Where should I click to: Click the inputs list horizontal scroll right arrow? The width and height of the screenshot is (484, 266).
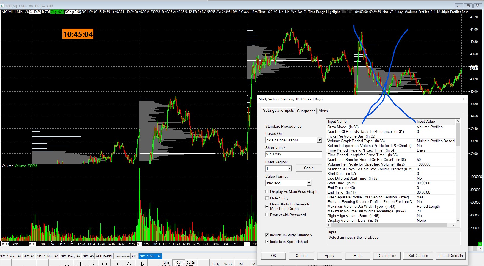pyautogui.click(x=453, y=225)
